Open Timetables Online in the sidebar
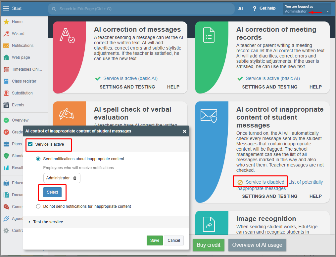Screen dimensions: 336x257 (x=27, y=69)
